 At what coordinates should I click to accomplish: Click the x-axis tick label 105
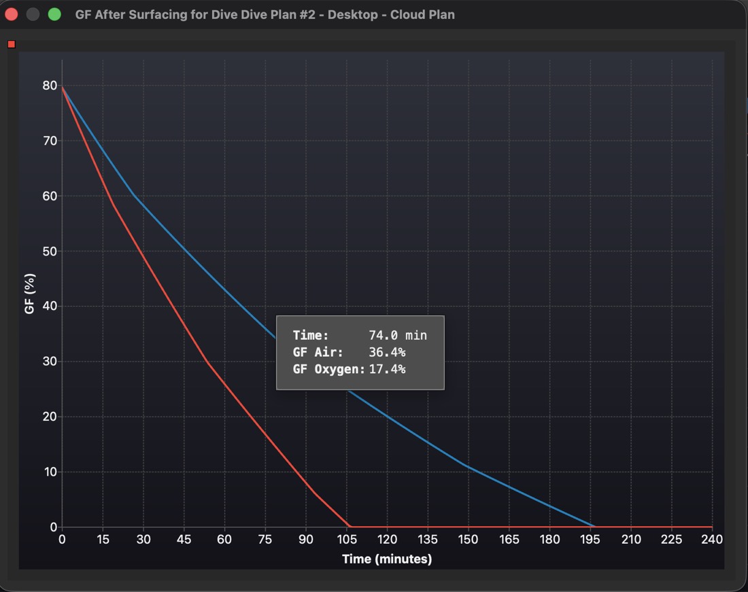pyautogui.click(x=347, y=539)
